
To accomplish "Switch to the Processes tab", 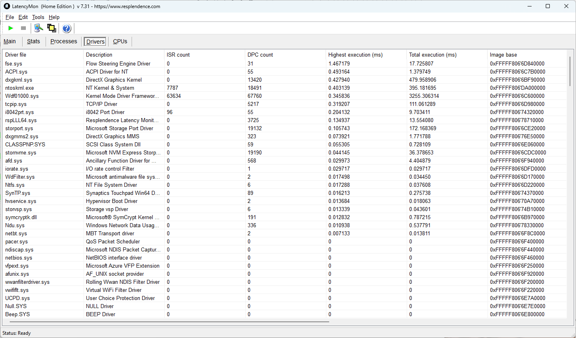I will pyautogui.click(x=64, y=41).
